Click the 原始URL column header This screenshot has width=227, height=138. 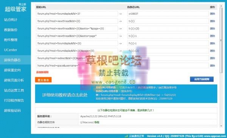click(41, 7)
